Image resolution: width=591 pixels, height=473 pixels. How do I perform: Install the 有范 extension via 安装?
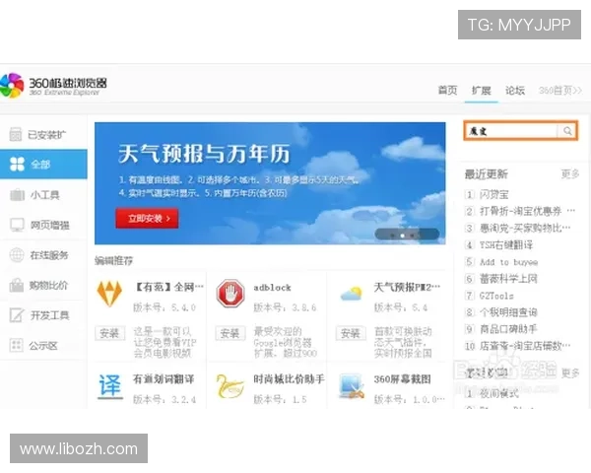tap(109, 333)
